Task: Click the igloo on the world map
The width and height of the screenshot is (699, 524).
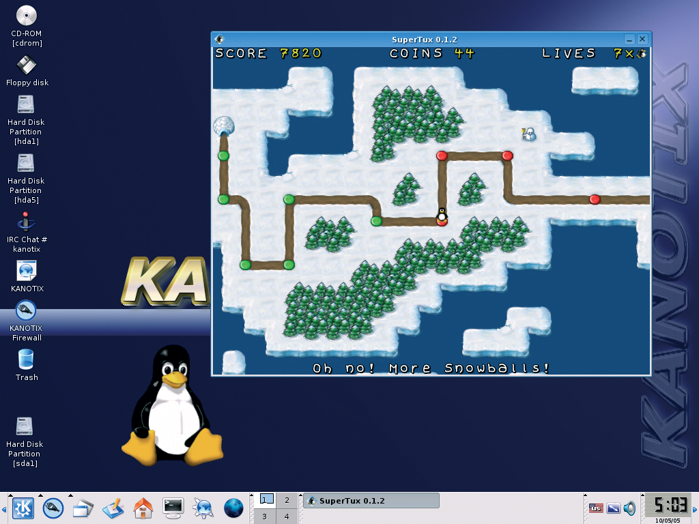Action: coord(223,126)
